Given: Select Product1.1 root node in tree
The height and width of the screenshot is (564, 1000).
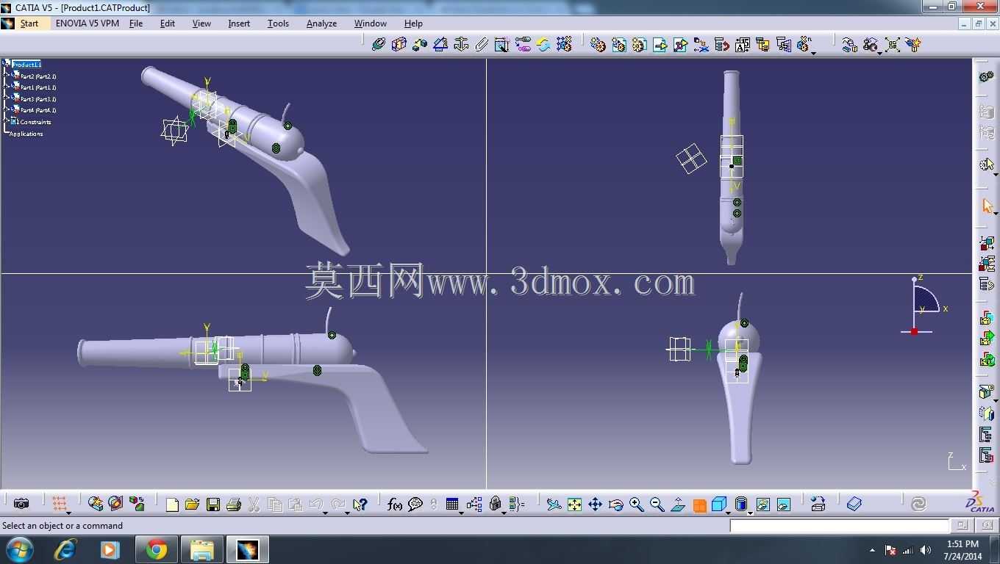Looking at the screenshot, I should (26, 65).
